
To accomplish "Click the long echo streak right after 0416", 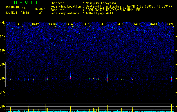I will pyautogui.click(x=107, y=78).
